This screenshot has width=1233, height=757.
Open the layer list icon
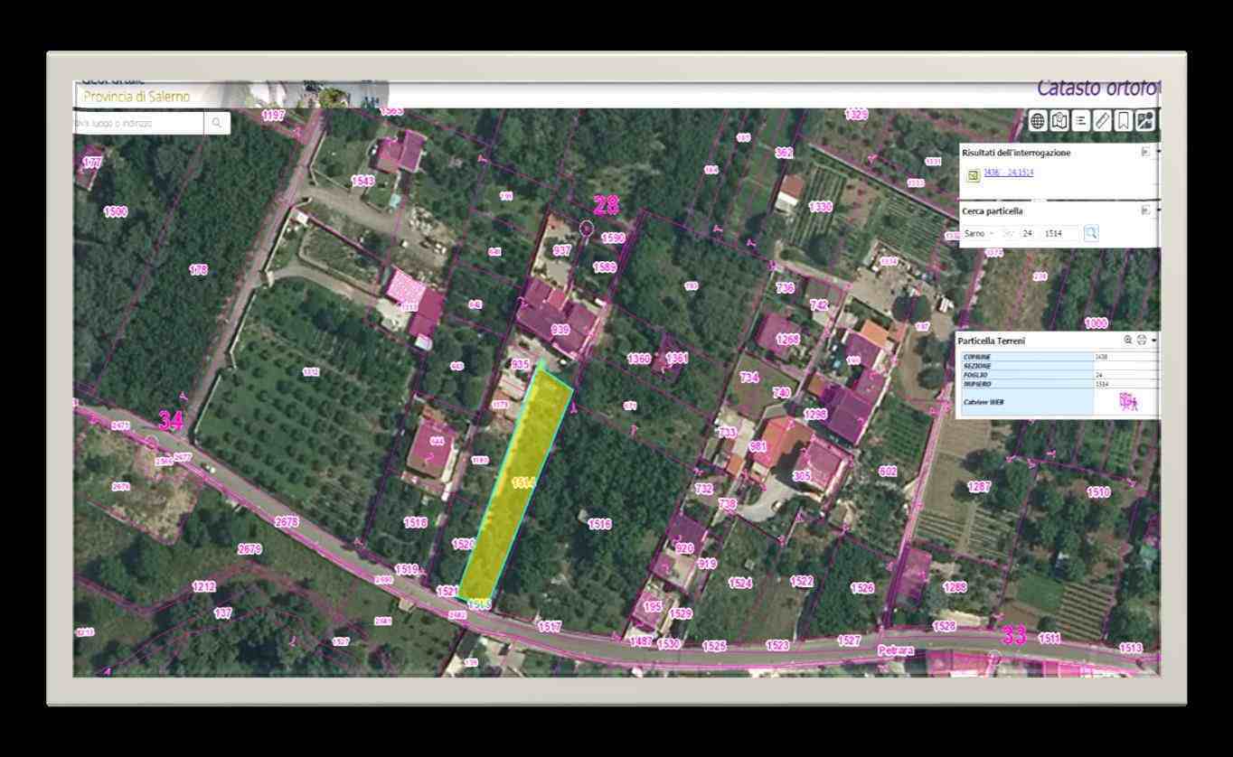[x=1080, y=121]
